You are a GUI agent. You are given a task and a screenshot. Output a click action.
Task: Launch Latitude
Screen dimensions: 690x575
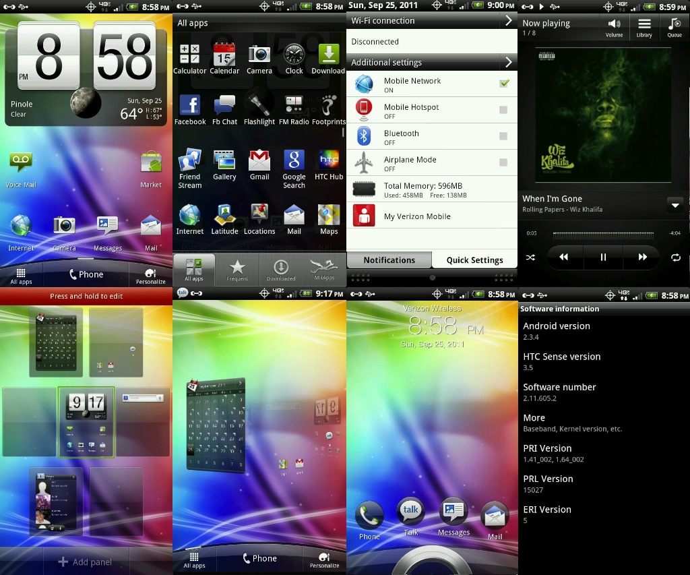pyautogui.click(x=224, y=219)
